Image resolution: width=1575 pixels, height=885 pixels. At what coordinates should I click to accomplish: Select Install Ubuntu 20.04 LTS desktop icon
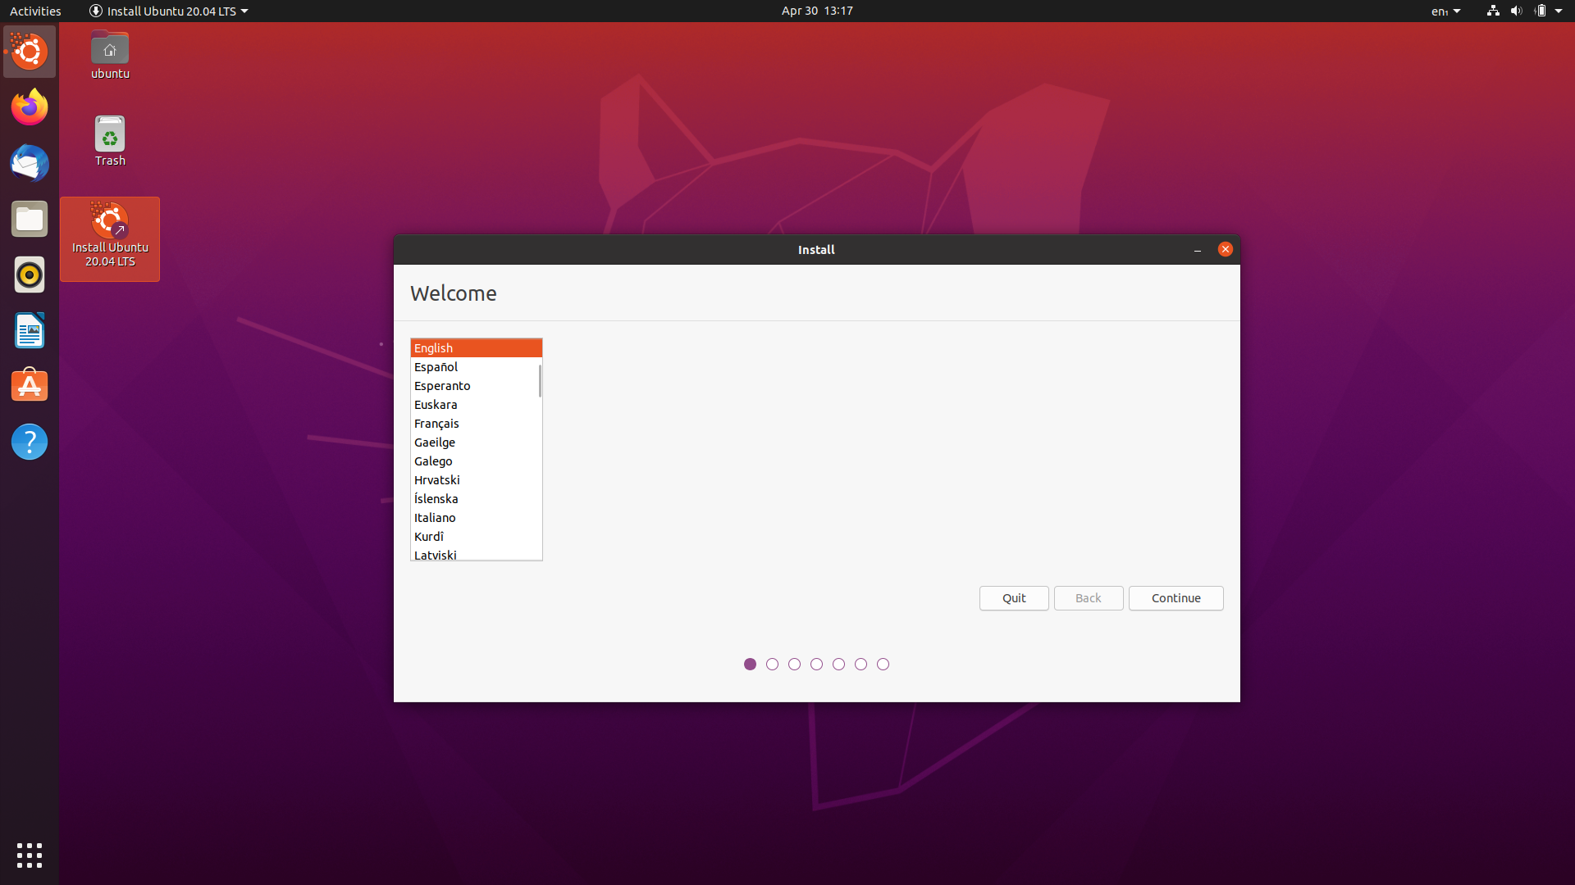point(110,238)
